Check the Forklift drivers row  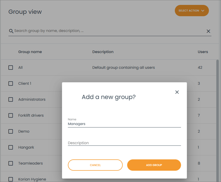pyautogui.click(x=11, y=115)
